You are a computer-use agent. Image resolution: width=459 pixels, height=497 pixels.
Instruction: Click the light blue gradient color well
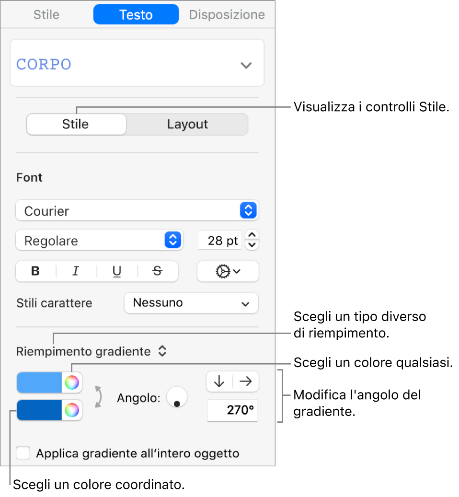(x=39, y=382)
